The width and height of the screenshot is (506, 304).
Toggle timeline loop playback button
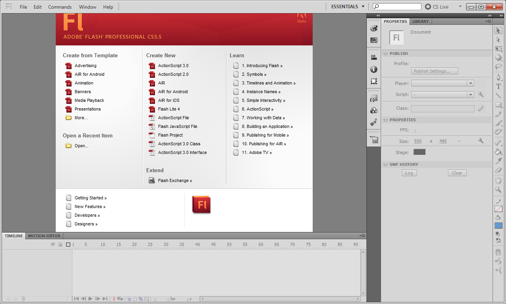[120, 299]
